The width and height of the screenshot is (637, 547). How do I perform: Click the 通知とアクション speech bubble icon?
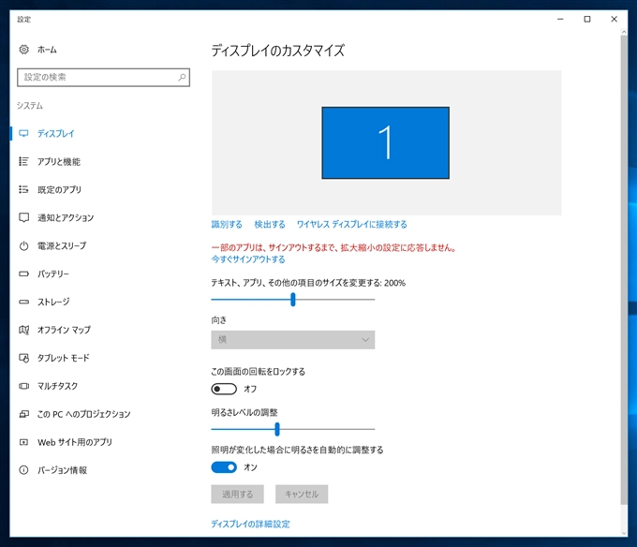point(24,217)
